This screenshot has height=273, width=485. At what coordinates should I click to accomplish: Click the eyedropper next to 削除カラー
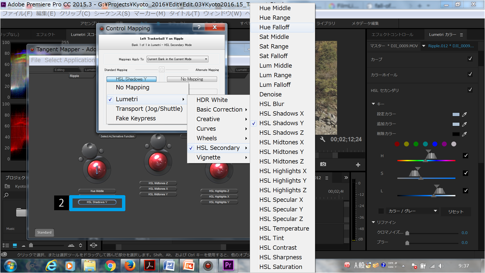[x=464, y=134]
